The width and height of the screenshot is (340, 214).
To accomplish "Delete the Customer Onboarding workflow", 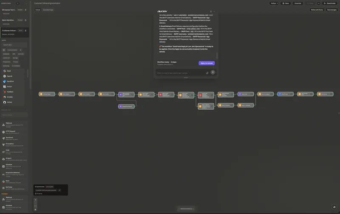I will click(x=25, y=31).
